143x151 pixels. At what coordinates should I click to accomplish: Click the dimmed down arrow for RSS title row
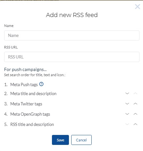click(x=127, y=124)
